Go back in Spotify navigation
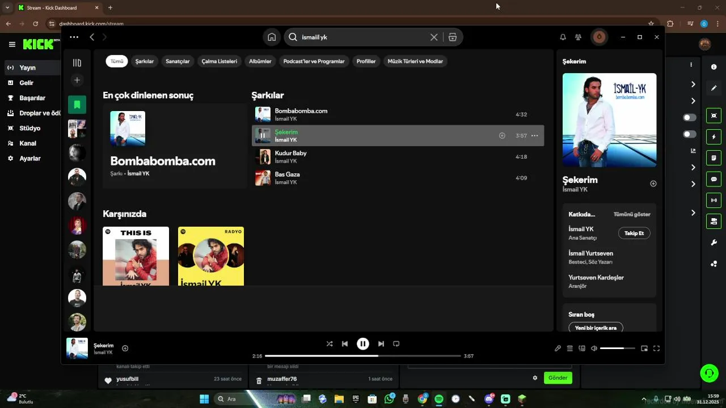Viewport: 726px width, 408px height. pos(92,37)
